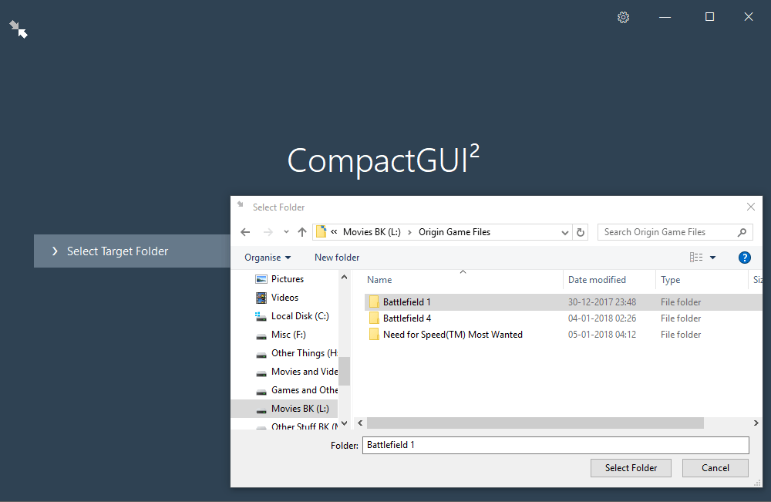Sort by Date modified column
771x502 pixels.
[597, 280]
